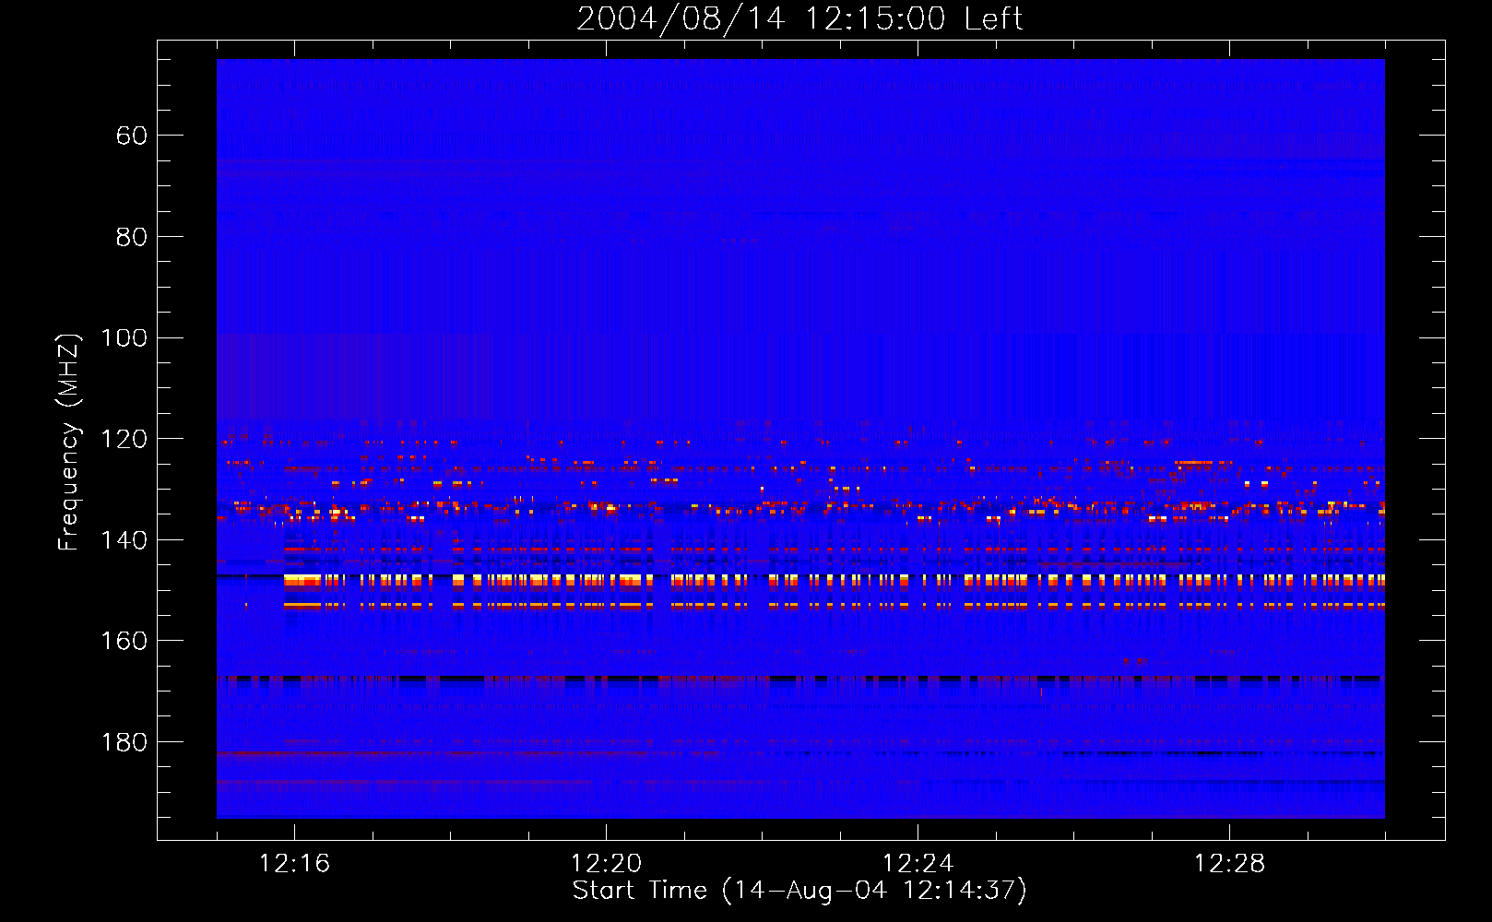Click the 180 frequency tick label
The width and height of the screenshot is (1492, 922).
(x=124, y=743)
